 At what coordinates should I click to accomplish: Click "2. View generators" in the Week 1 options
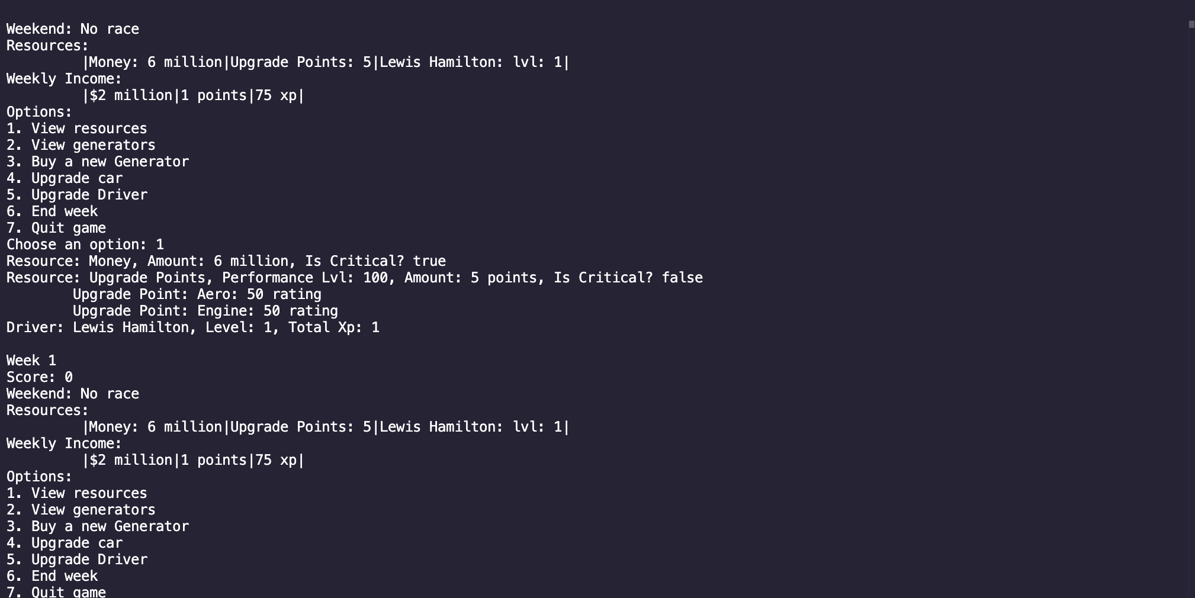click(81, 510)
